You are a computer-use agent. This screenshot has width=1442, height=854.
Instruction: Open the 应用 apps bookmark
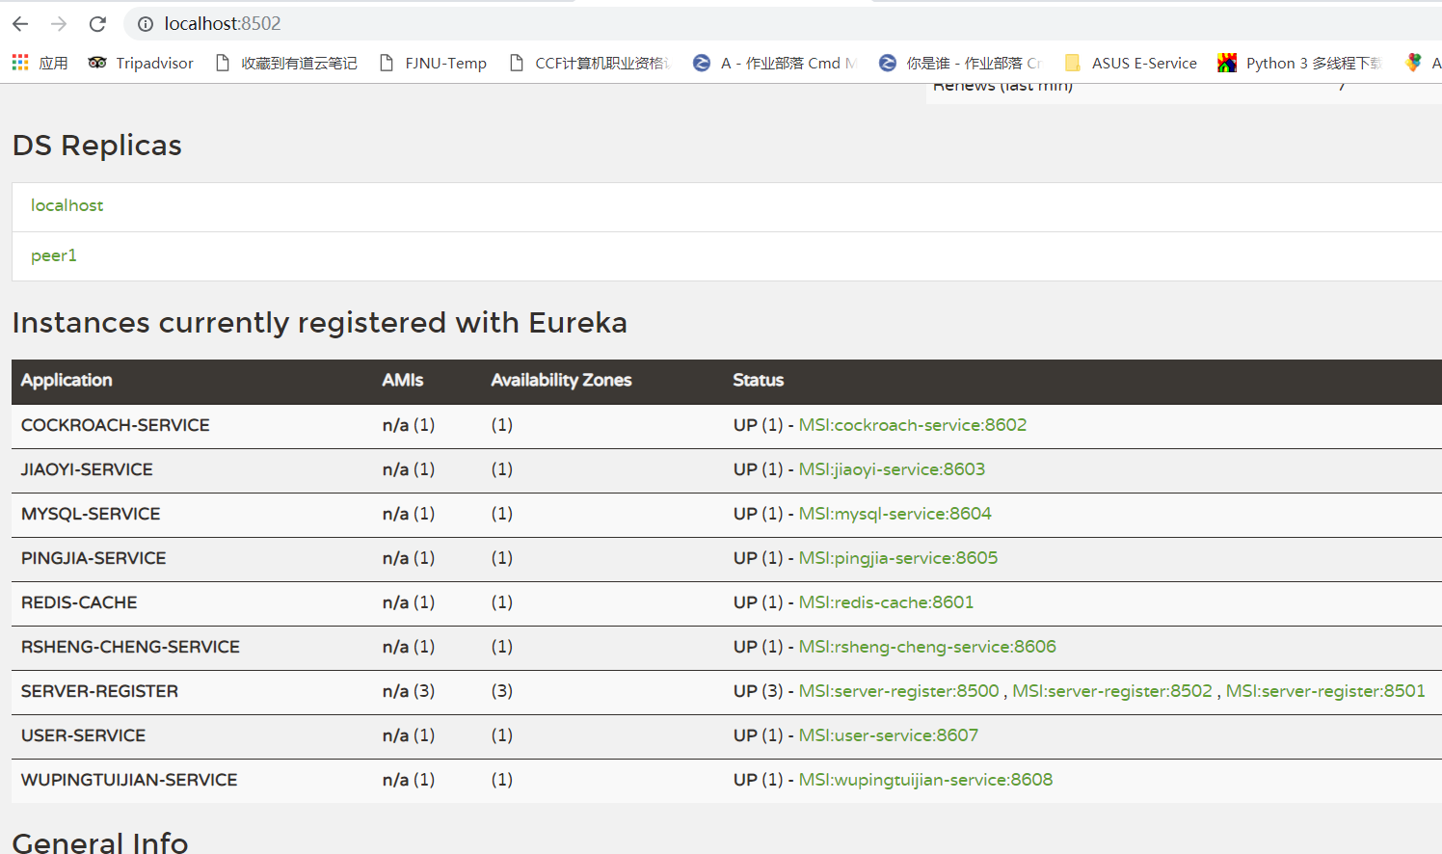click(40, 63)
